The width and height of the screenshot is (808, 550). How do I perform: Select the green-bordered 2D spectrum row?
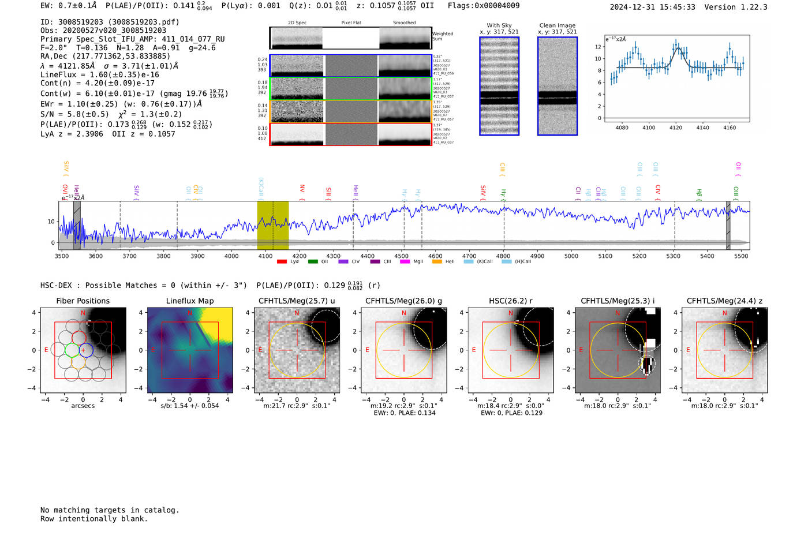[350, 89]
